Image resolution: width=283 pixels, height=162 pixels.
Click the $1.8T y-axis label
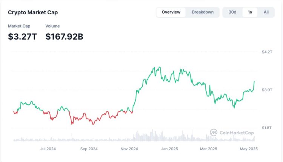[267, 128]
